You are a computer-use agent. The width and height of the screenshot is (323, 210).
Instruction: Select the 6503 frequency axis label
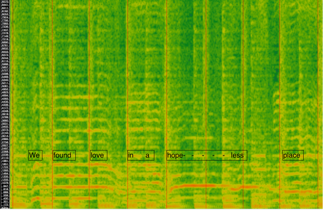click(x=5, y=52)
